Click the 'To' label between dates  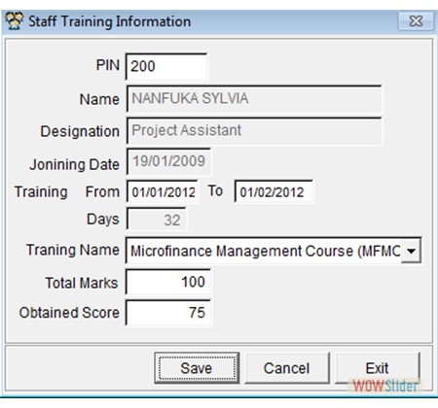click(215, 190)
